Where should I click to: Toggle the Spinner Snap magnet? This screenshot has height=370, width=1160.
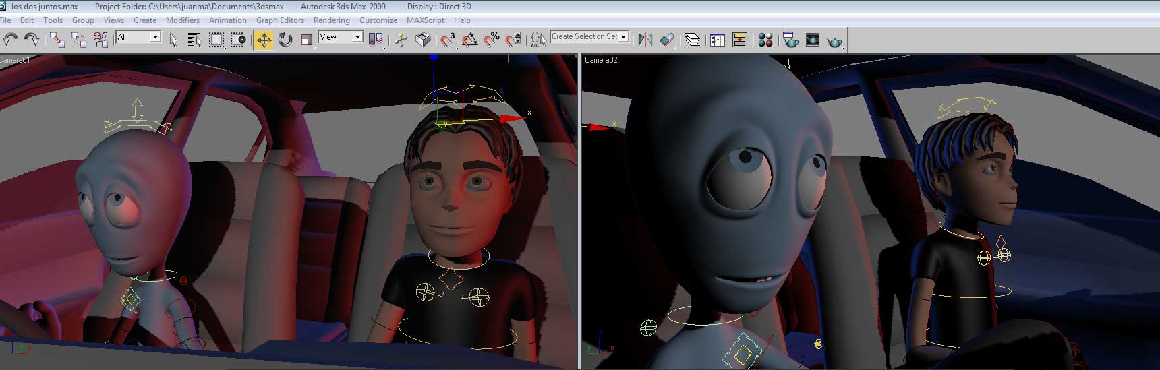point(514,40)
